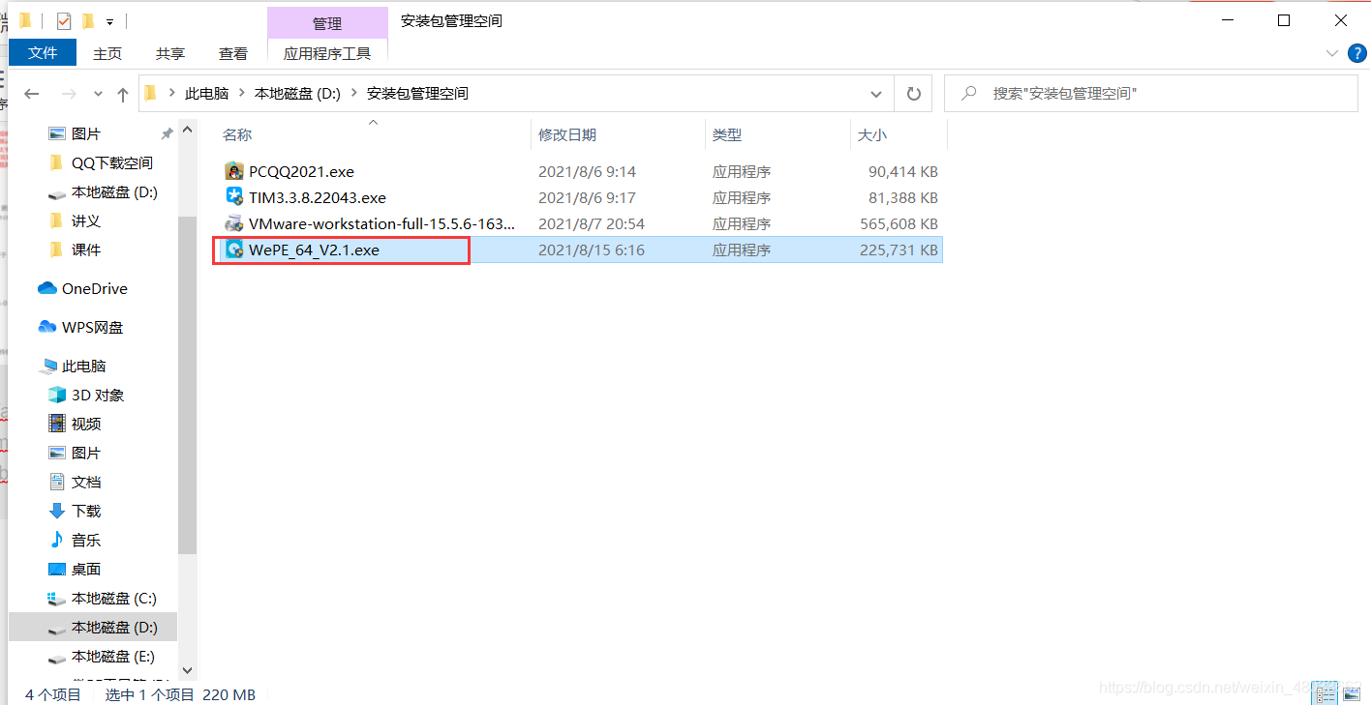Open the 音乐 music note icon

click(x=56, y=540)
